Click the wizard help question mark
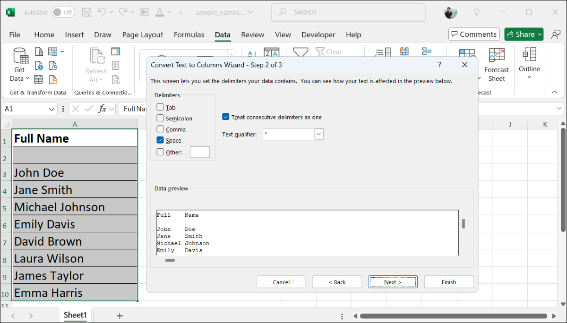Image resolution: width=567 pixels, height=323 pixels. (x=439, y=65)
